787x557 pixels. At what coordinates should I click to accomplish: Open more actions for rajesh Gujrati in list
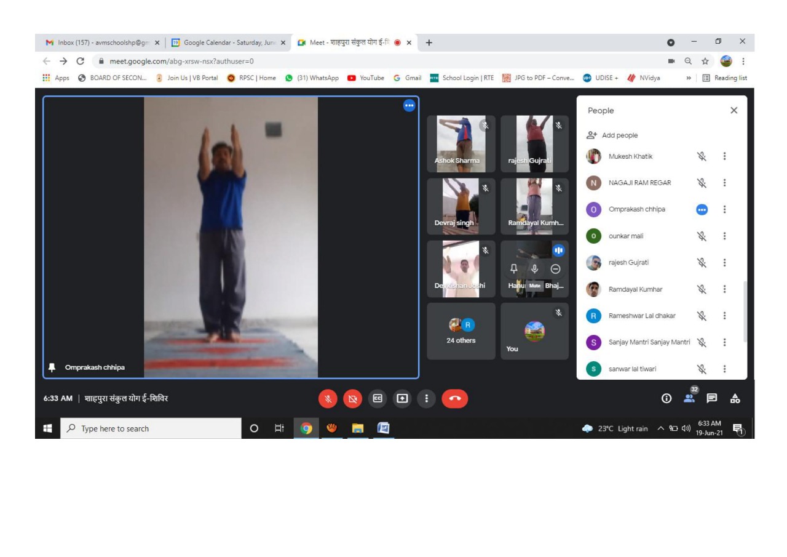724,262
